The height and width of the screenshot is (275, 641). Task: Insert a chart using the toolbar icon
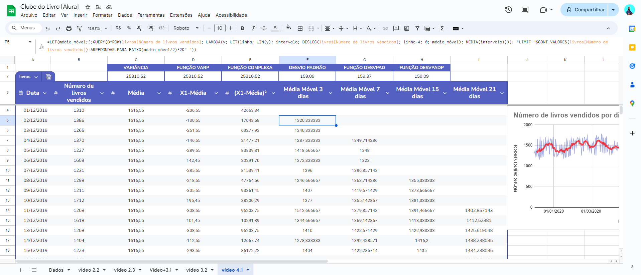pyautogui.click(x=407, y=28)
